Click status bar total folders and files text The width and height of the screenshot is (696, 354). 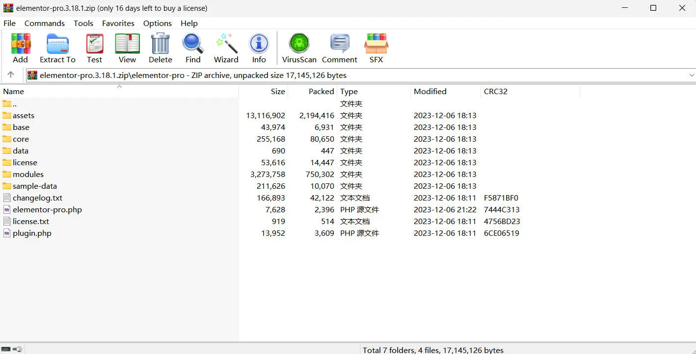pos(433,350)
